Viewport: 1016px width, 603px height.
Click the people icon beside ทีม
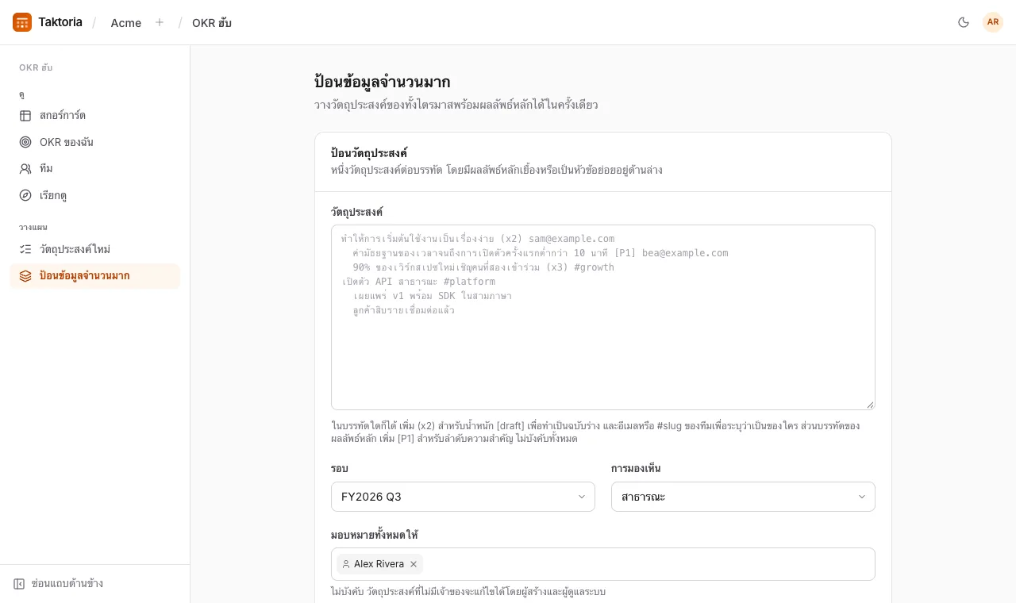tap(25, 169)
